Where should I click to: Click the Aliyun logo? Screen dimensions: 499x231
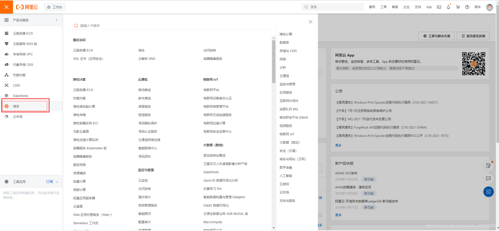[x=27, y=7]
